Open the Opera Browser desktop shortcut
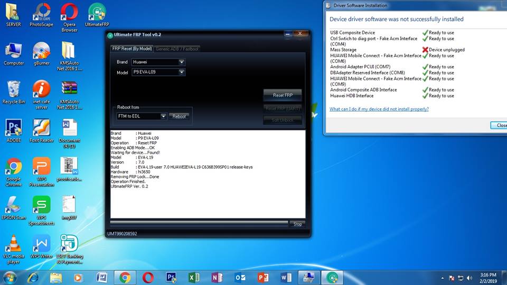The height and width of the screenshot is (285, 507). (x=69, y=17)
